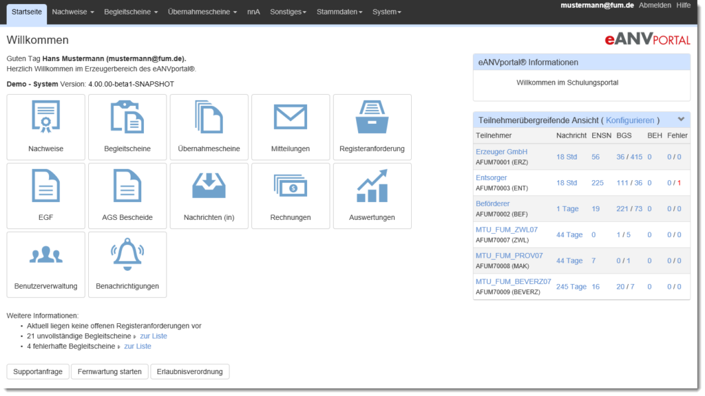This screenshot has height=396, width=705.
Task: Click the Abmelden link
Action: click(655, 5)
